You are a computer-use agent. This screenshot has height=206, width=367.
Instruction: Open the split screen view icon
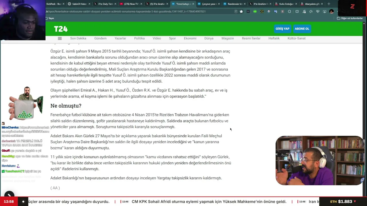[x=297, y=11]
